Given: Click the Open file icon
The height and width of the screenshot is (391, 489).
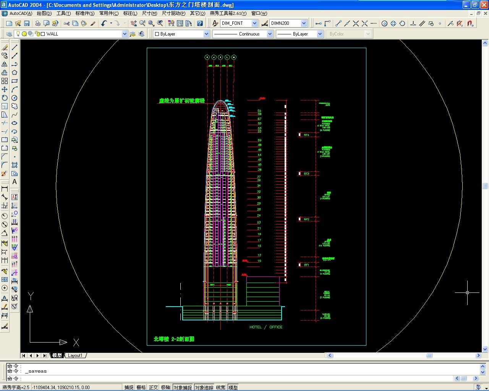Looking at the screenshot, I should pos(18,23).
